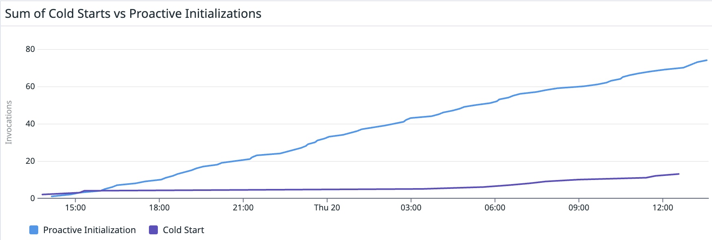Toggle the Proactive Initialization legend label

(90, 230)
